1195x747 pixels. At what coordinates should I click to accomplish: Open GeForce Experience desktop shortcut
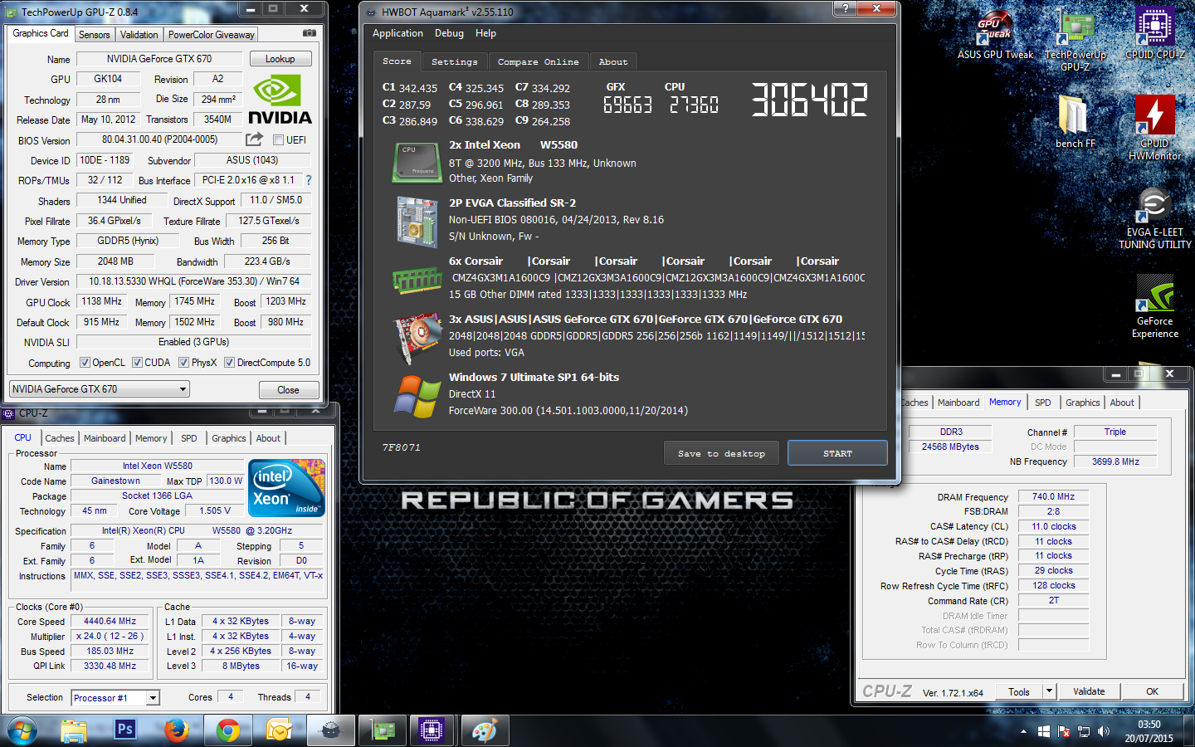click(x=1154, y=306)
